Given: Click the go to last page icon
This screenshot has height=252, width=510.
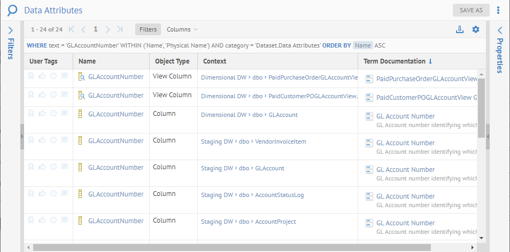Looking at the screenshot, I should [120, 29].
